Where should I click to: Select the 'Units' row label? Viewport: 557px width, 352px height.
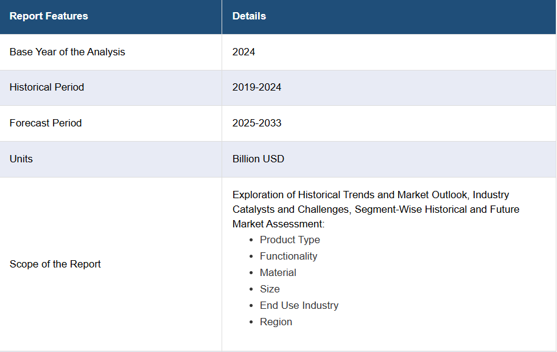tap(21, 159)
